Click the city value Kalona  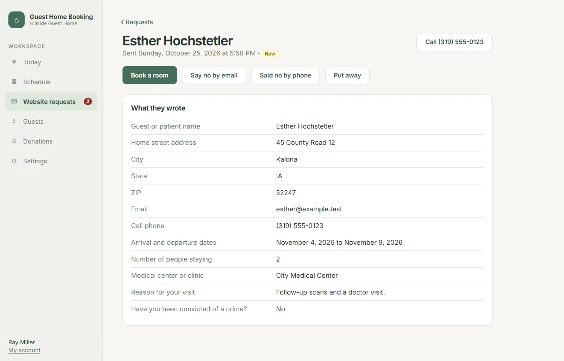(287, 159)
